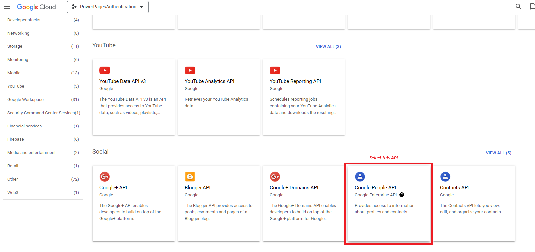Filter by Media and entertainment category
The width and height of the screenshot is (535, 252).
click(43, 153)
